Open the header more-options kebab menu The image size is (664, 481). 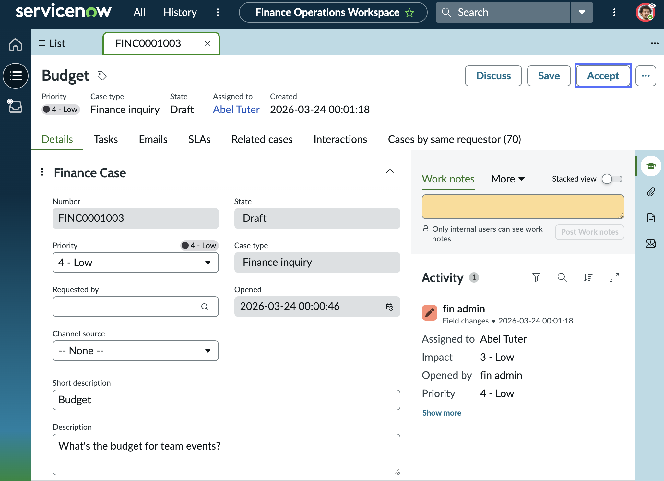tap(614, 12)
